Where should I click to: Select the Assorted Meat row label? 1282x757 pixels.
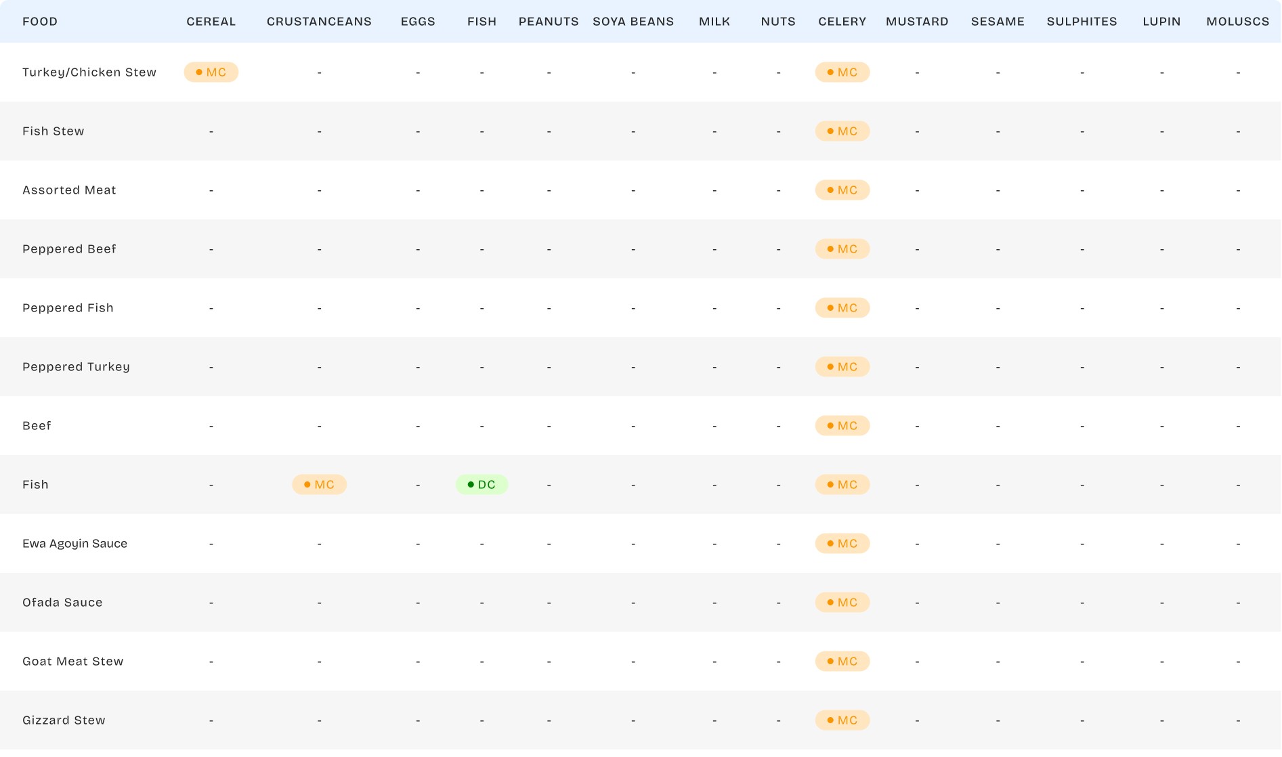(69, 190)
